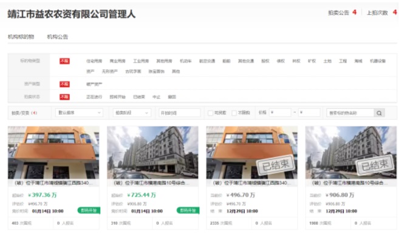Select red 不限 tag in 资产类型 row

[64, 84]
